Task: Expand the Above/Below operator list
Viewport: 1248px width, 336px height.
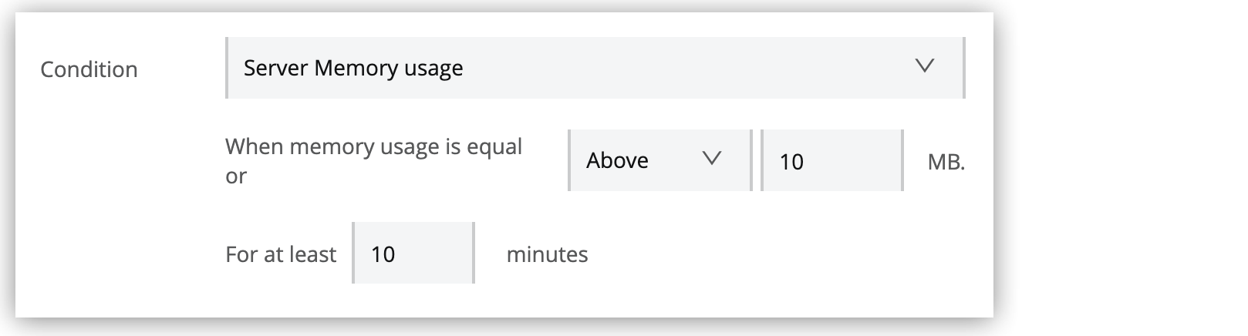Action: (x=659, y=160)
